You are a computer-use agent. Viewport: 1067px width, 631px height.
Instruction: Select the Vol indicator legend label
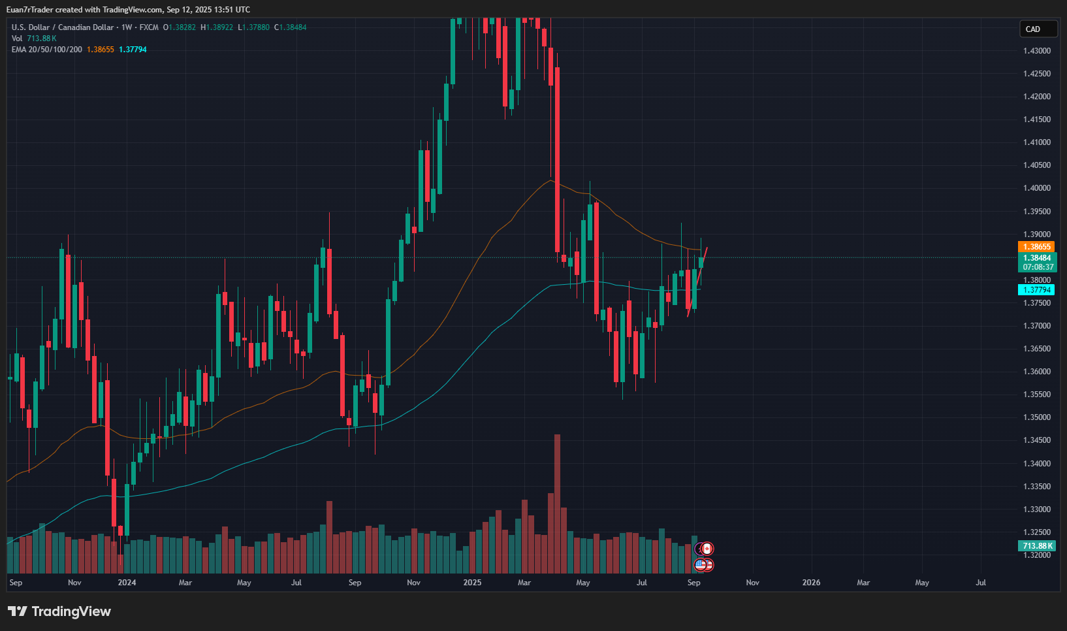(17, 39)
